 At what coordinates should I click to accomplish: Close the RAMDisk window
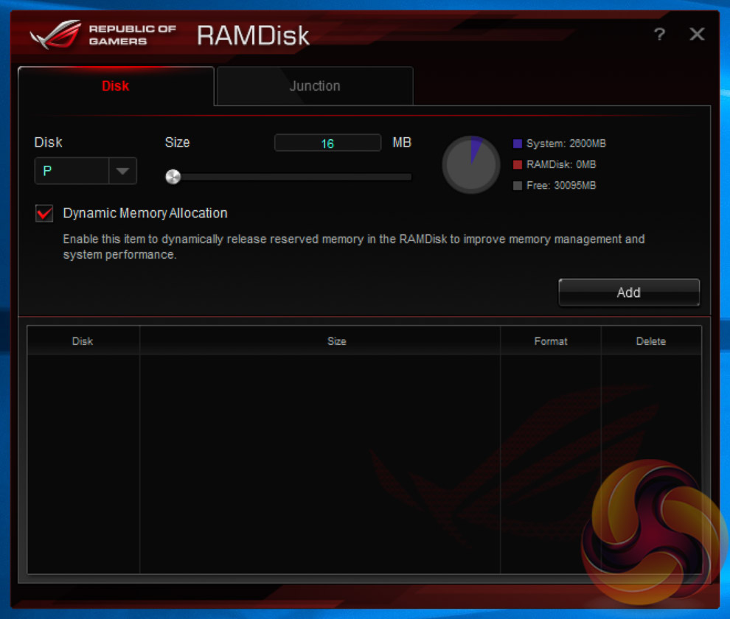click(x=697, y=34)
